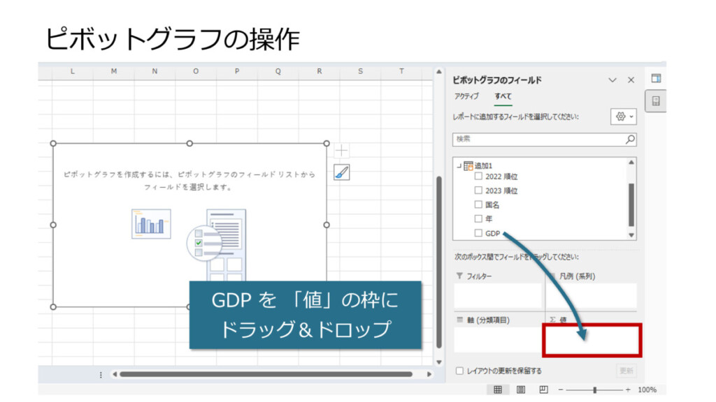Switch to the すべて tab

[503, 96]
